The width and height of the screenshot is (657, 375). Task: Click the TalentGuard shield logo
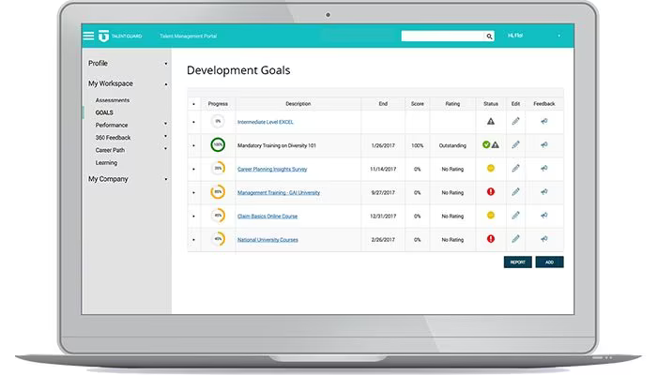coord(103,36)
